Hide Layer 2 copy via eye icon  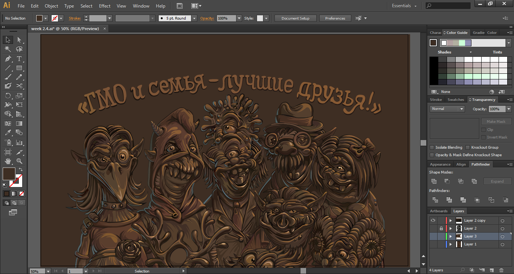click(x=433, y=221)
